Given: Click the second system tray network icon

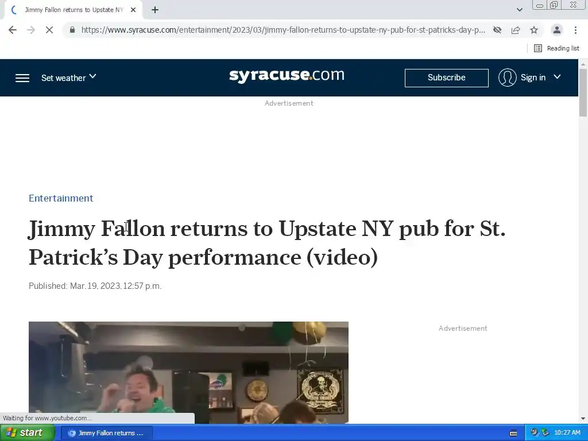Looking at the screenshot, I should click(546, 433).
